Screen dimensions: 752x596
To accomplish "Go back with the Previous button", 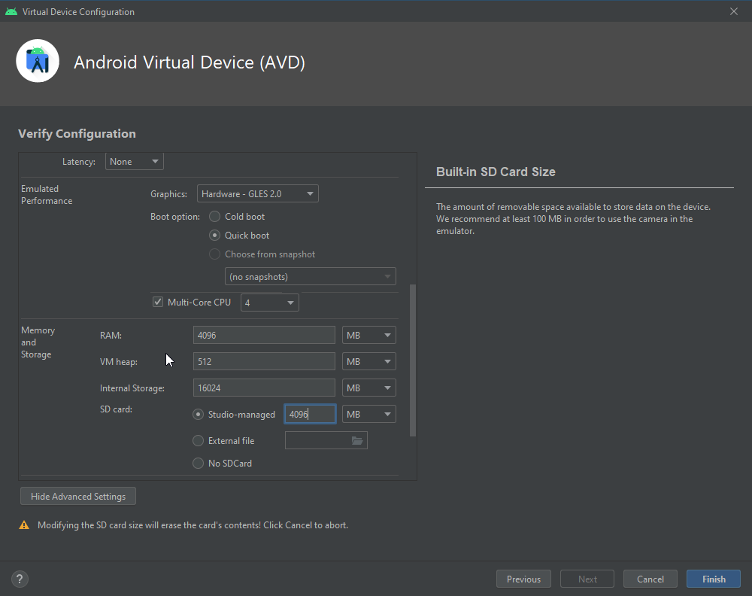I will tap(523, 579).
